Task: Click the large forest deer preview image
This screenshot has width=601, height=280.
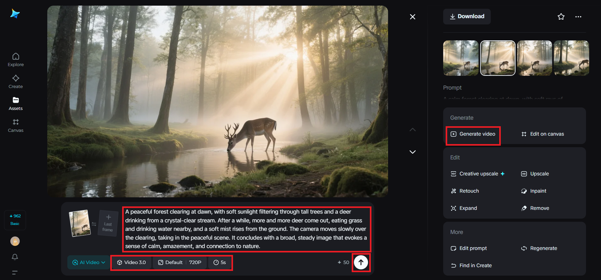Action: pyautogui.click(x=218, y=101)
